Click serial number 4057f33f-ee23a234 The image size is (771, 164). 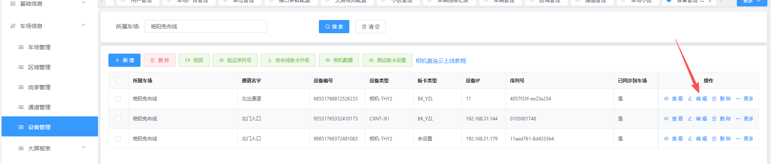(530, 99)
